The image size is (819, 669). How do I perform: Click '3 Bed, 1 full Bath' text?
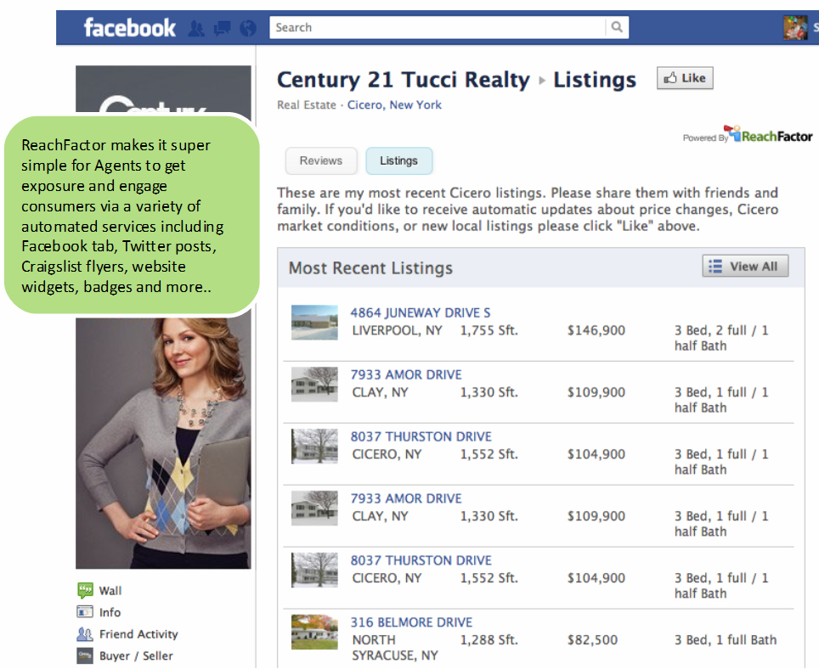pyautogui.click(x=726, y=640)
